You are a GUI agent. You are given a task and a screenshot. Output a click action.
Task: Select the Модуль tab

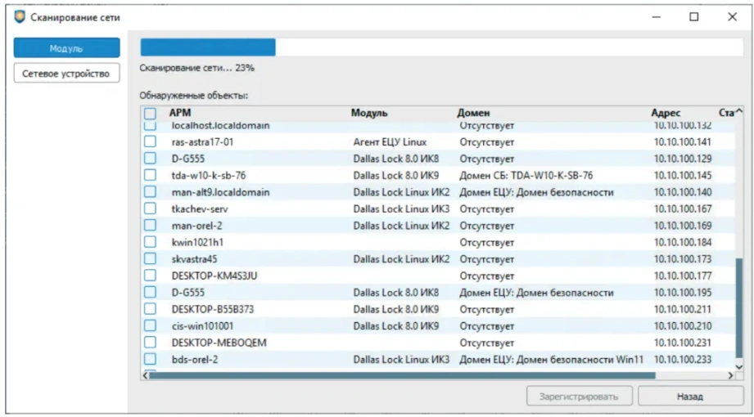tap(66, 48)
